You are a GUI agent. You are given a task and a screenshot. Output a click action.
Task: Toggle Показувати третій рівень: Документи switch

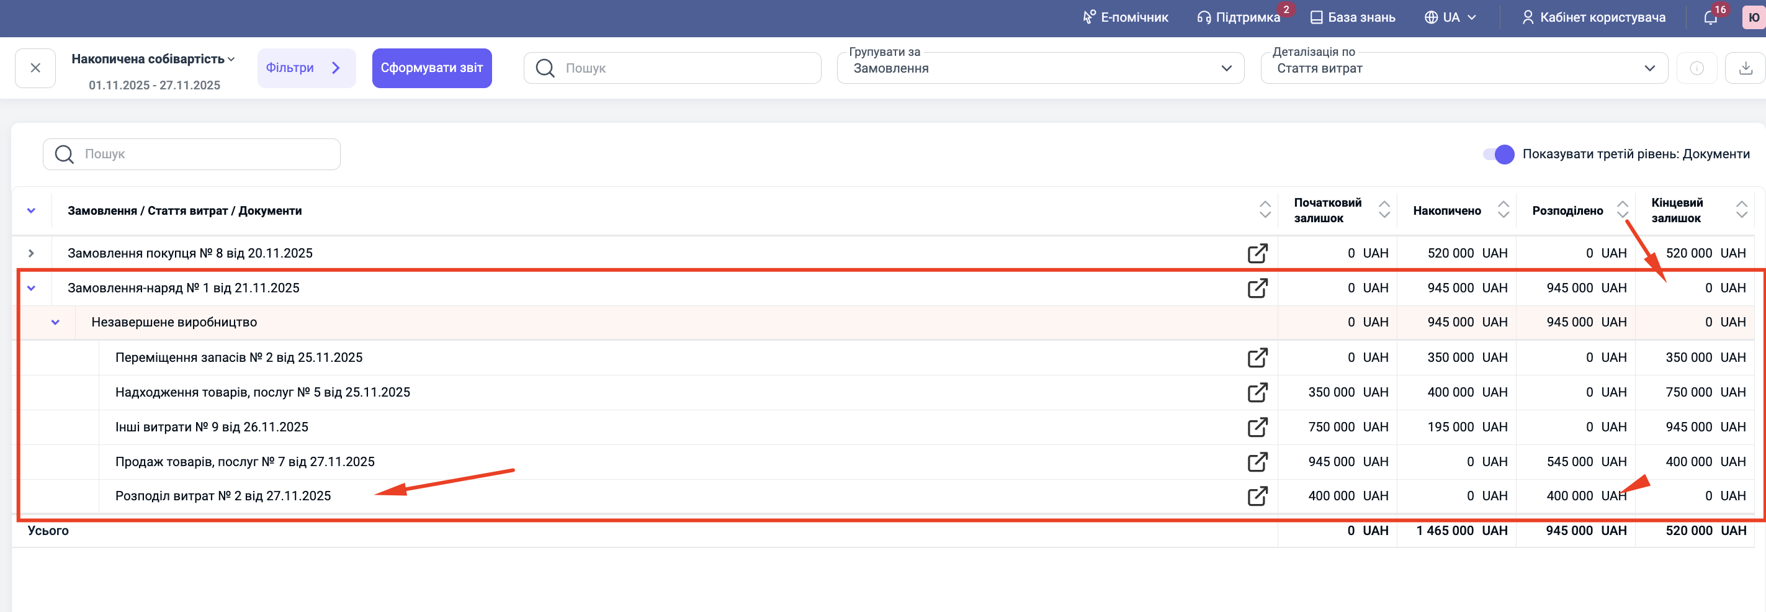tap(1499, 155)
